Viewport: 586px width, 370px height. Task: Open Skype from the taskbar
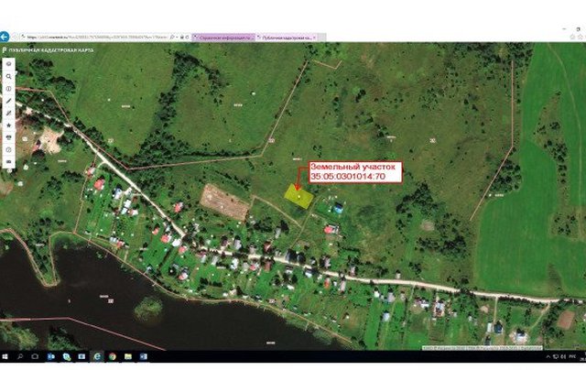pyautogui.click(x=67, y=356)
